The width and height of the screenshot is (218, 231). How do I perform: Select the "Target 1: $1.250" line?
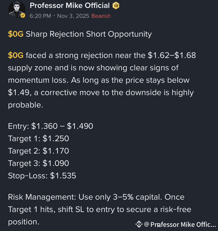point(38,138)
